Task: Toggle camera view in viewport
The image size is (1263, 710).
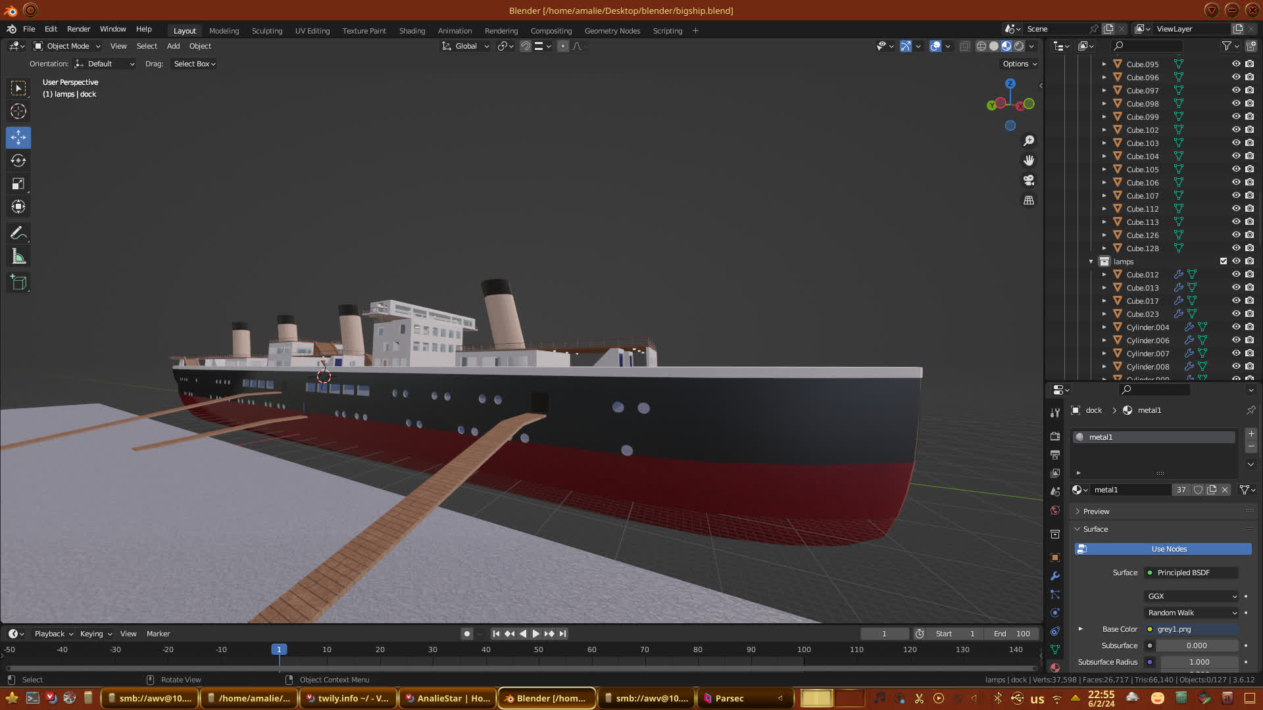Action: click(x=1029, y=180)
